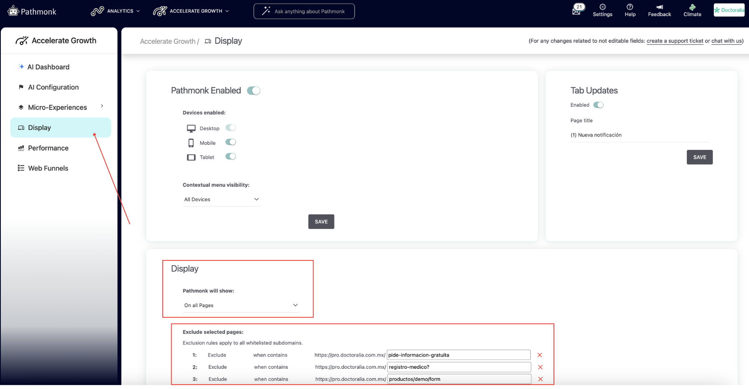Click the AI Configuration flag icon
This screenshot has width=749, height=389.
coord(21,87)
